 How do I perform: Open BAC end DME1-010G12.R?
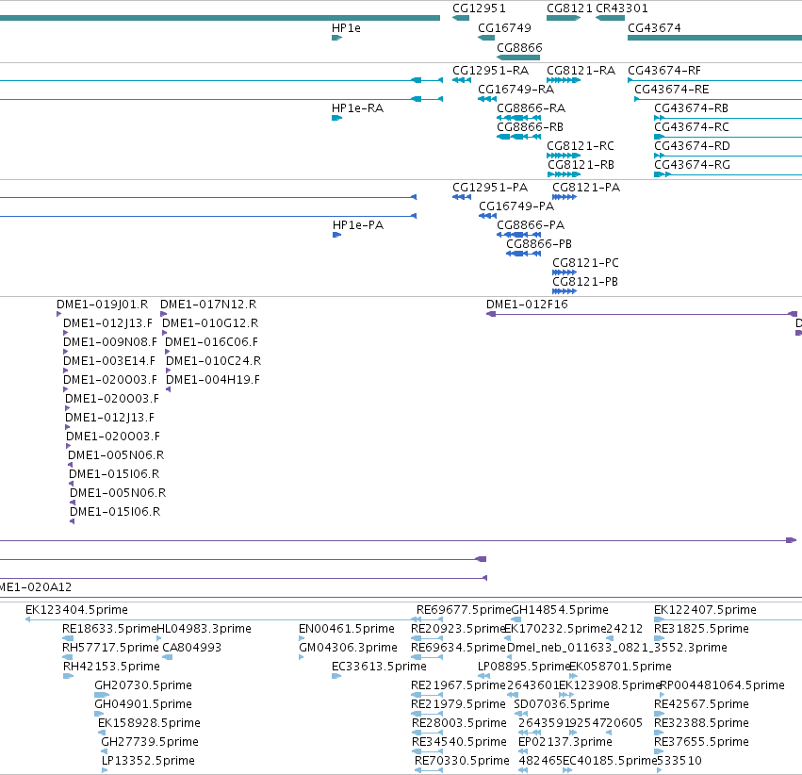210,323
